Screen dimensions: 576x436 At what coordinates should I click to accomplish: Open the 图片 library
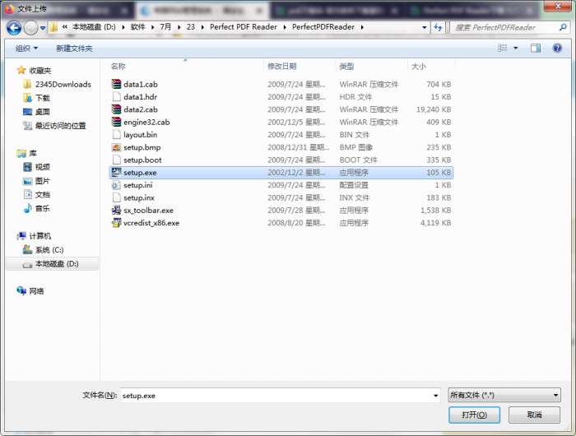point(42,181)
